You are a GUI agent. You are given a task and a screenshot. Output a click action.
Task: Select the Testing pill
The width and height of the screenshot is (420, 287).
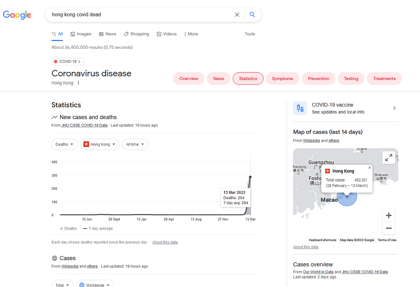pyautogui.click(x=351, y=79)
